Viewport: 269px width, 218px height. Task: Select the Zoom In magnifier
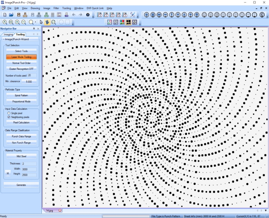tap(17, 22)
